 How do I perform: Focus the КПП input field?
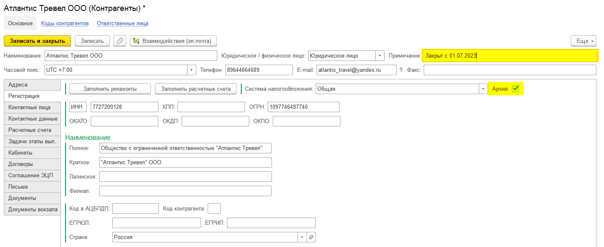[211, 107]
